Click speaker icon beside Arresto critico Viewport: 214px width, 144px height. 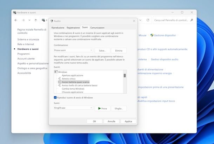point(60,79)
